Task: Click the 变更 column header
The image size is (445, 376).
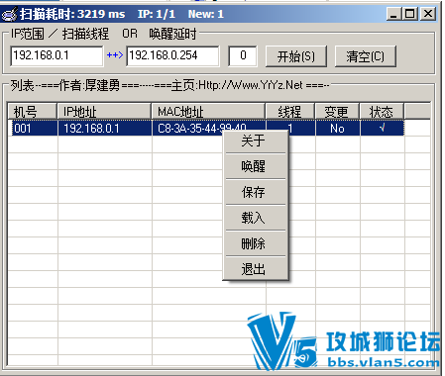Action: [337, 112]
